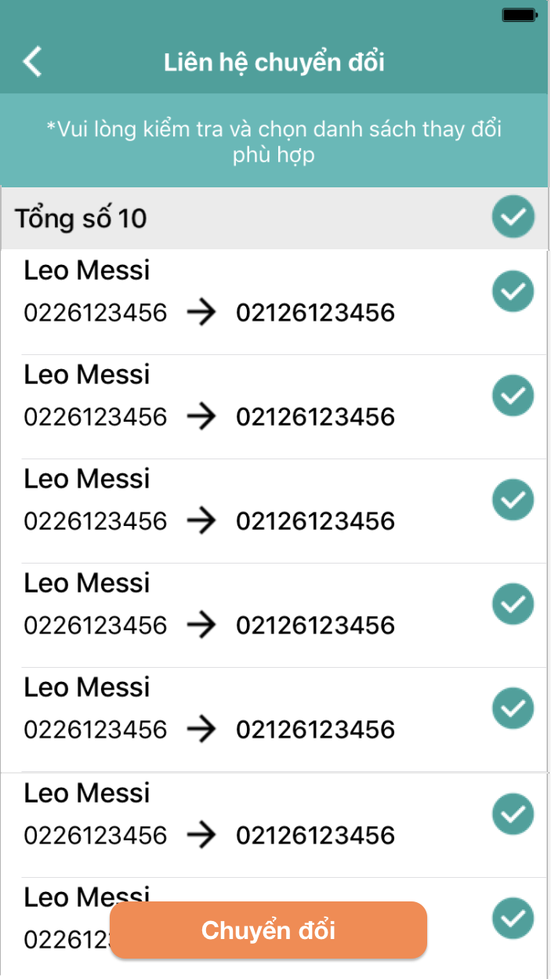This screenshot has width=551, height=979.
Task: Go back using the top-left arrow
Action: click(x=33, y=61)
